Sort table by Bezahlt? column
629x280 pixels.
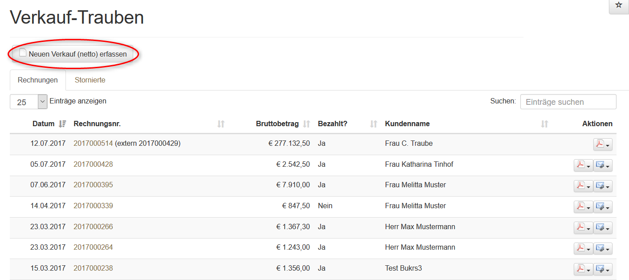pos(332,124)
